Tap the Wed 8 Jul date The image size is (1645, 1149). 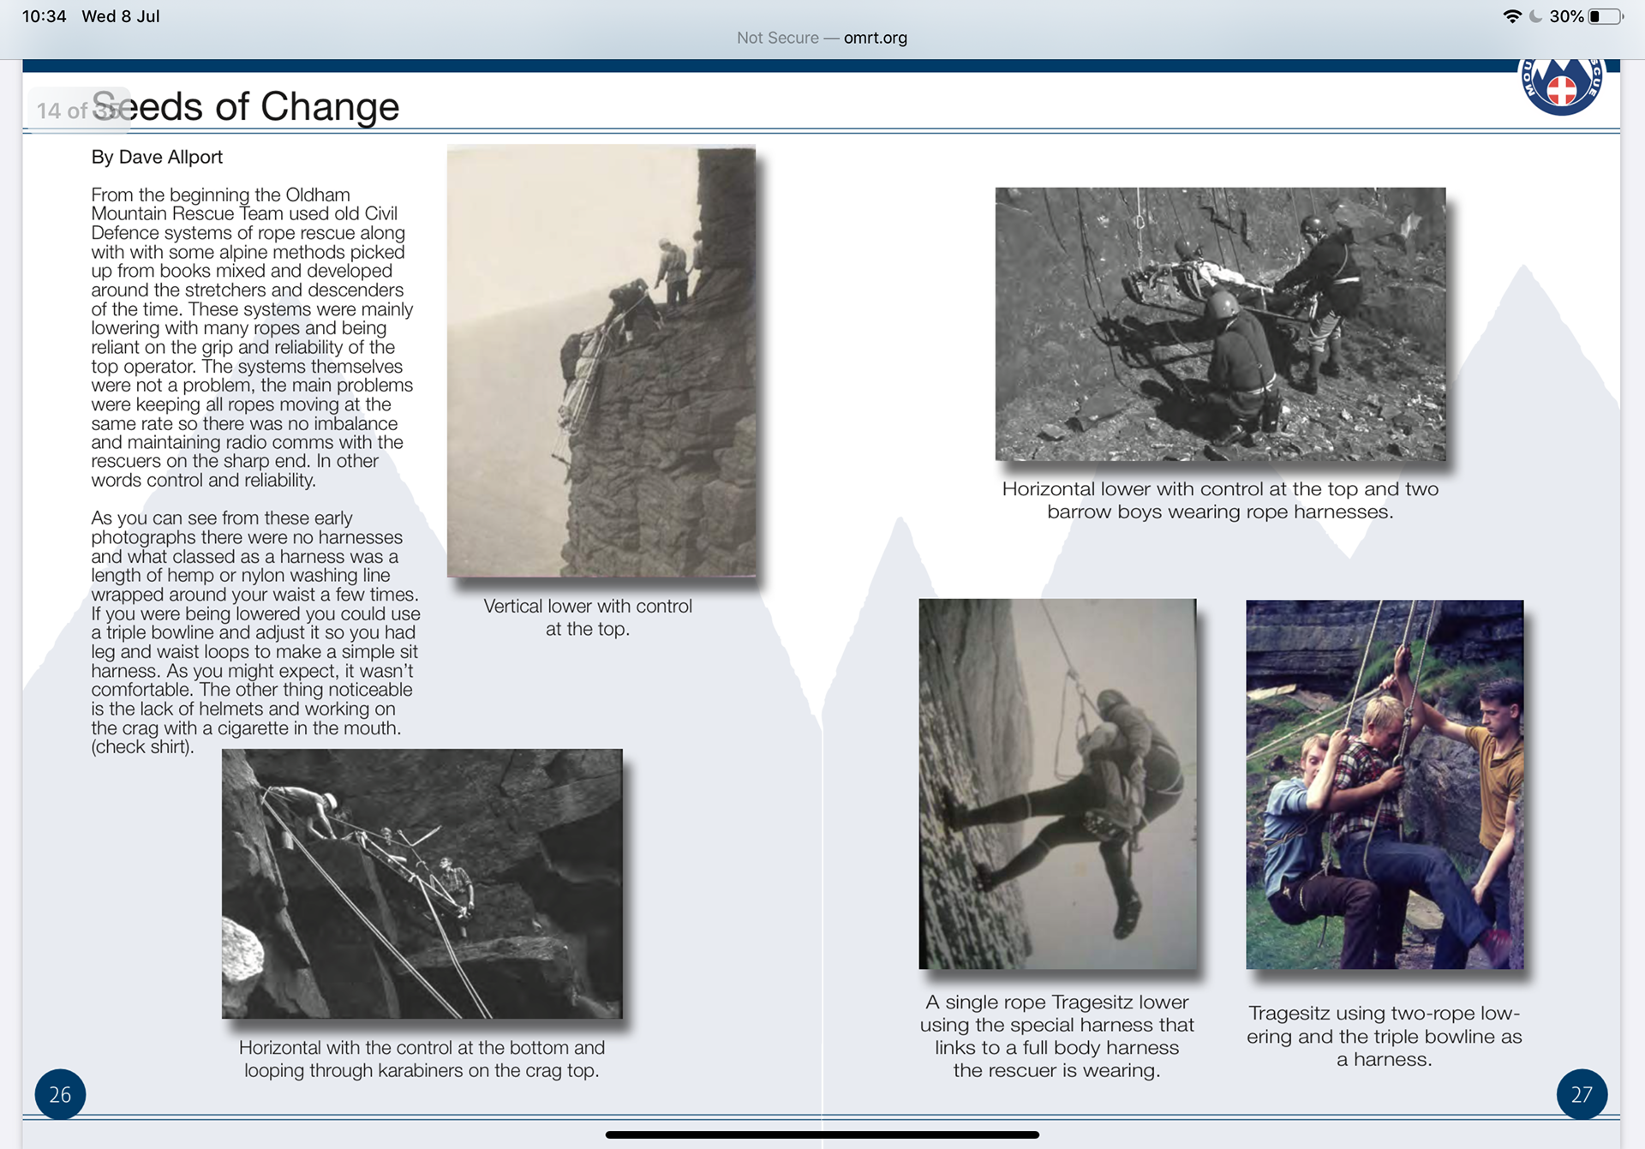[x=121, y=16]
